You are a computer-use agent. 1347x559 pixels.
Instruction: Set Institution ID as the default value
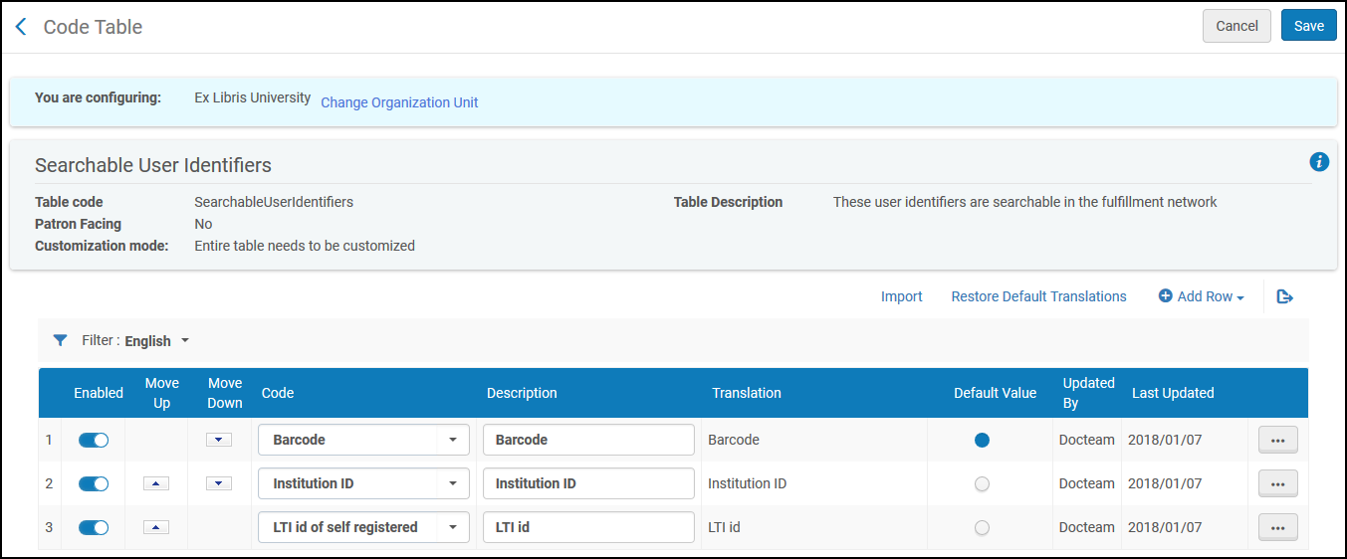click(982, 483)
